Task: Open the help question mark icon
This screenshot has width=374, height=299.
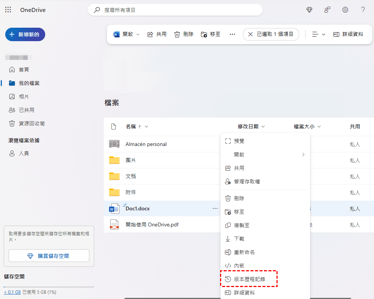Action: coord(363,10)
